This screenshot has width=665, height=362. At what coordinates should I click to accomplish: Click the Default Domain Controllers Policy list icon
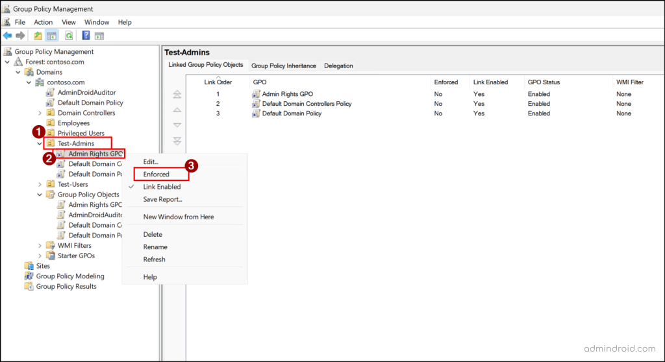256,104
